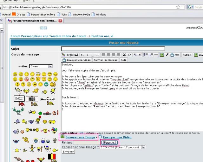Insert the jester hat smiley
203x162 pixels.
click(54, 130)
